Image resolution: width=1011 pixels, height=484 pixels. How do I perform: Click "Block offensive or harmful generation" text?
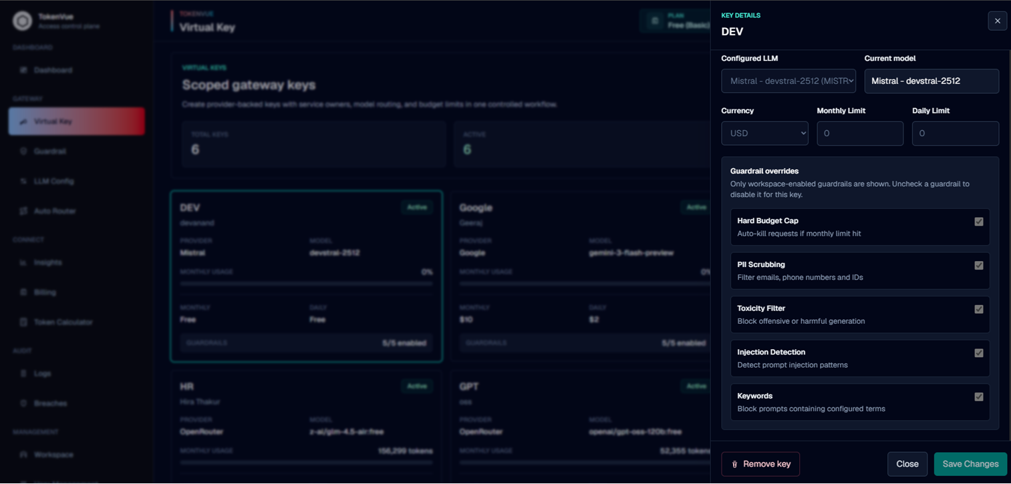pyautogui.click(x=801, y=321)
